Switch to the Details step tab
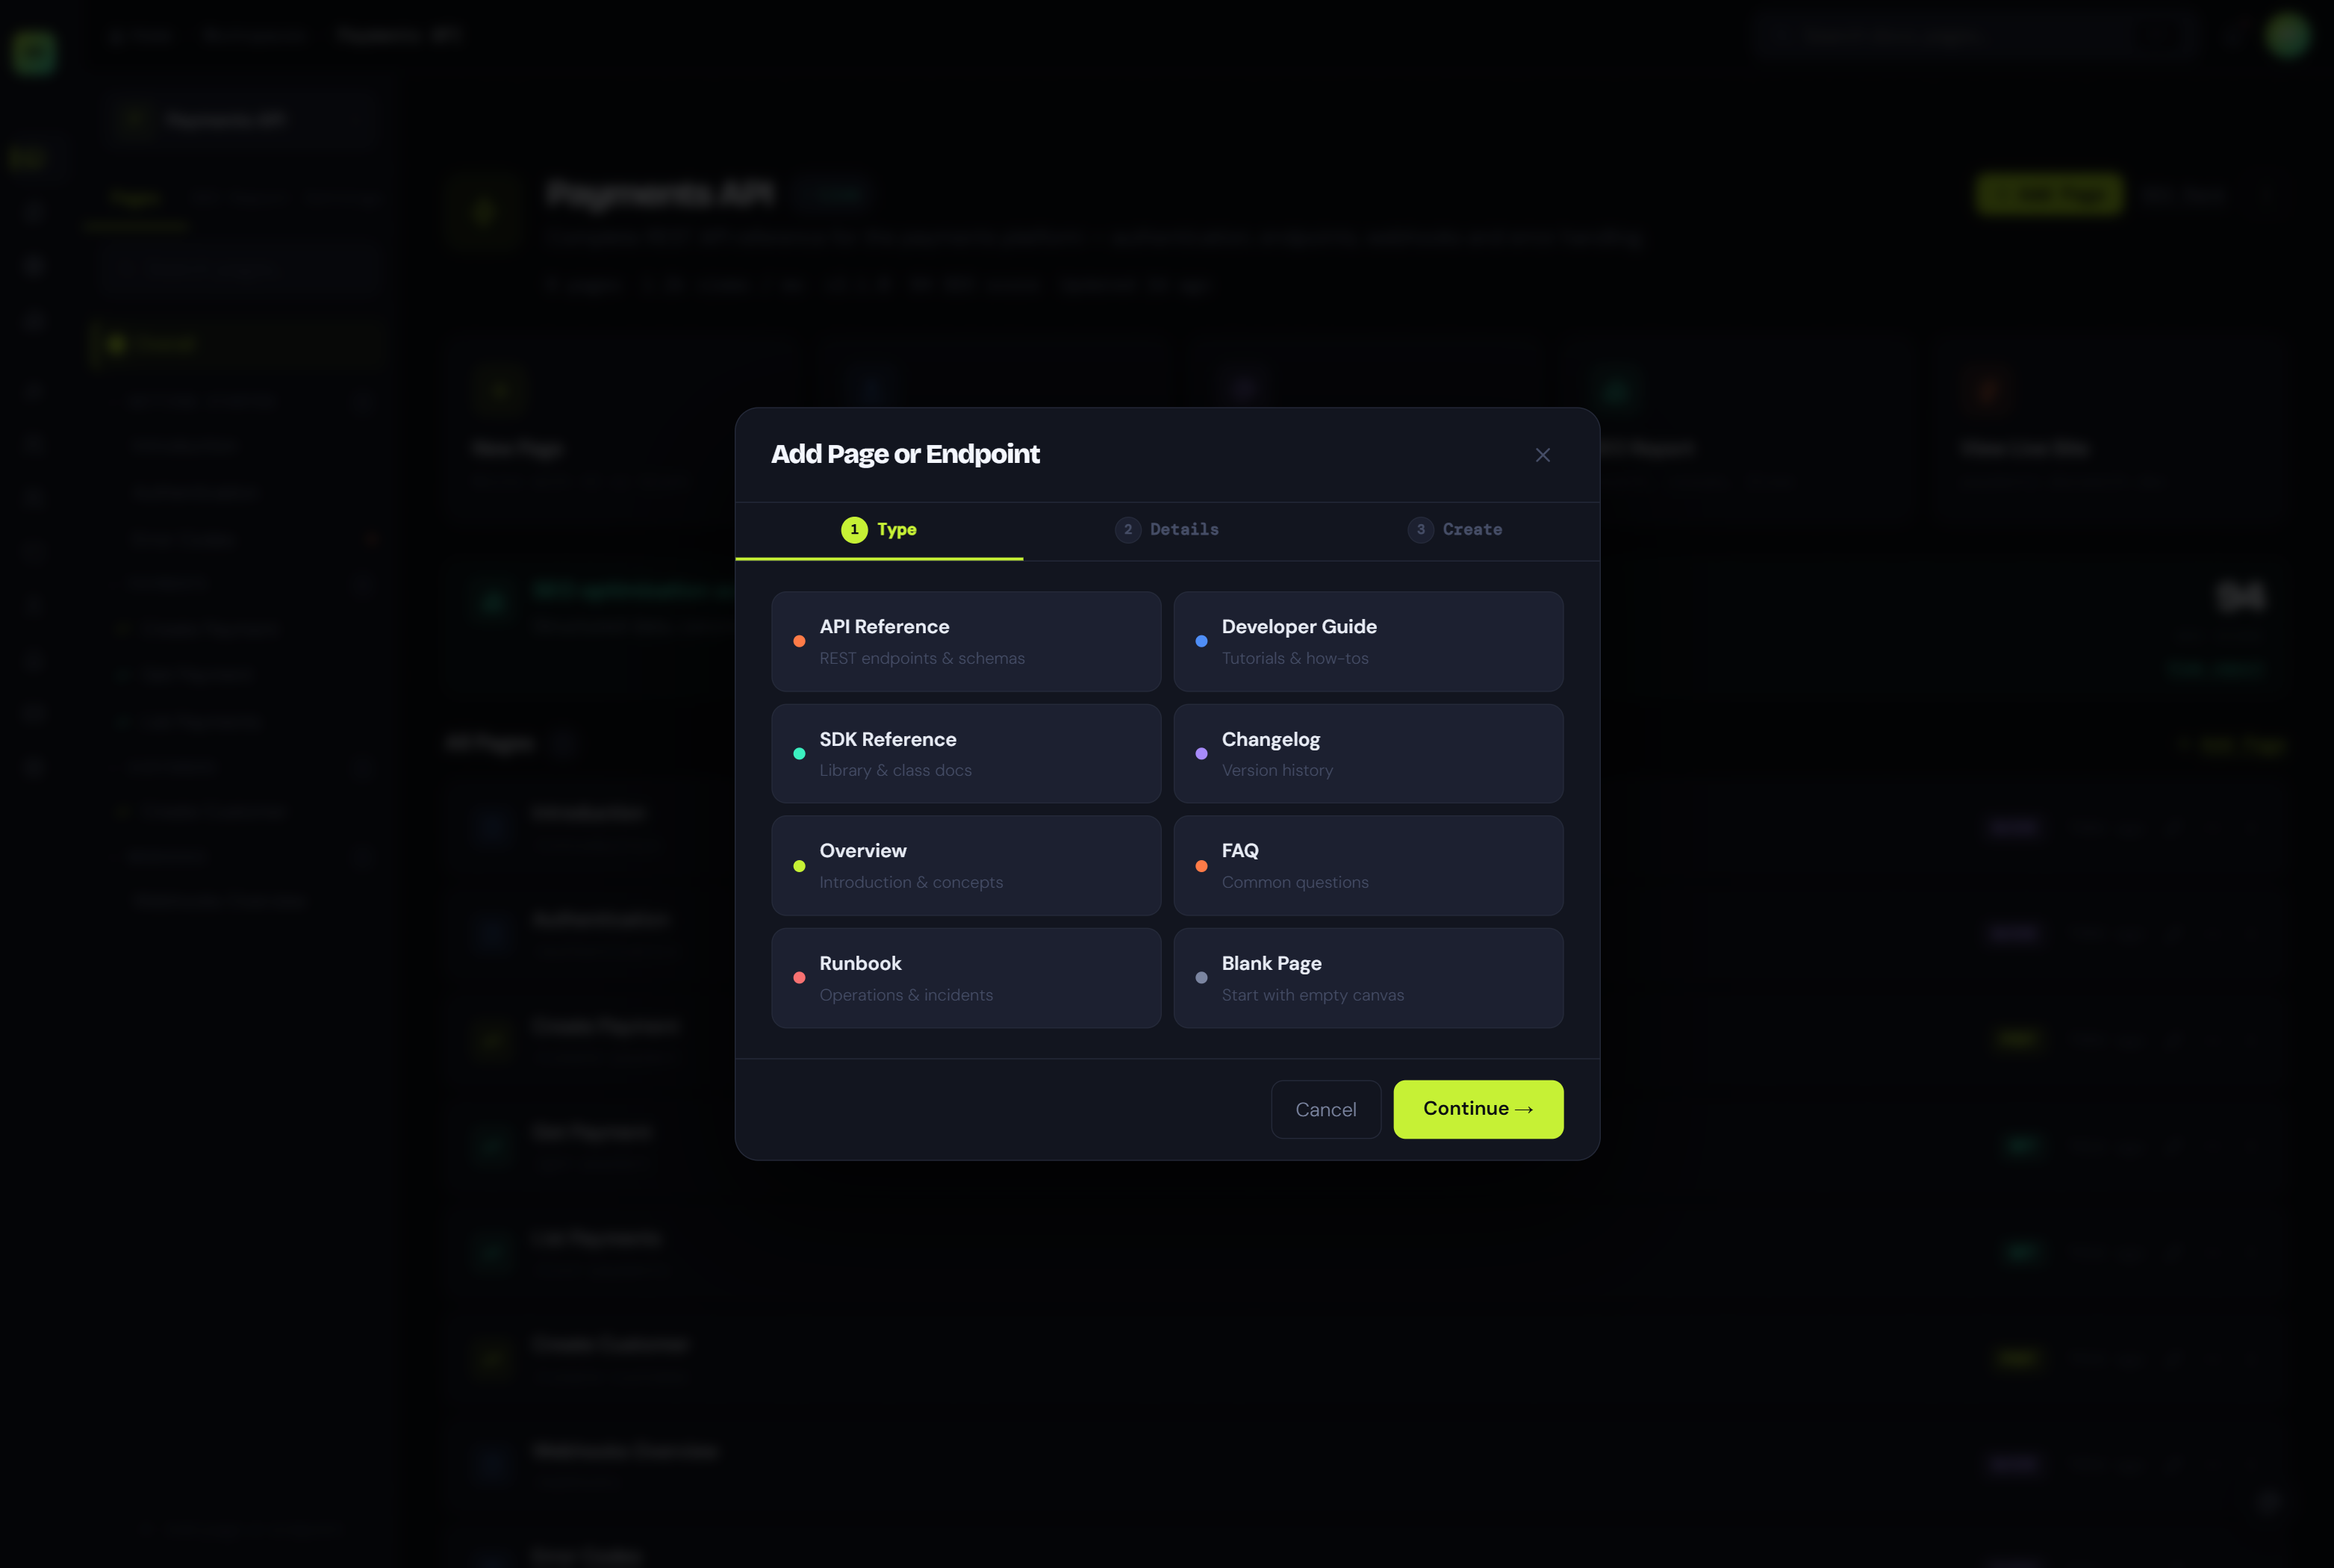Viewport: 2334px width, 1568px height. [x=1168, y=530]
